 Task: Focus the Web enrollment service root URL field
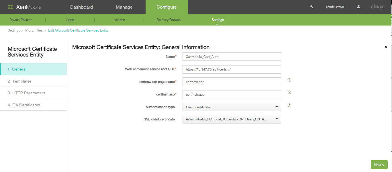coord(232,69)
